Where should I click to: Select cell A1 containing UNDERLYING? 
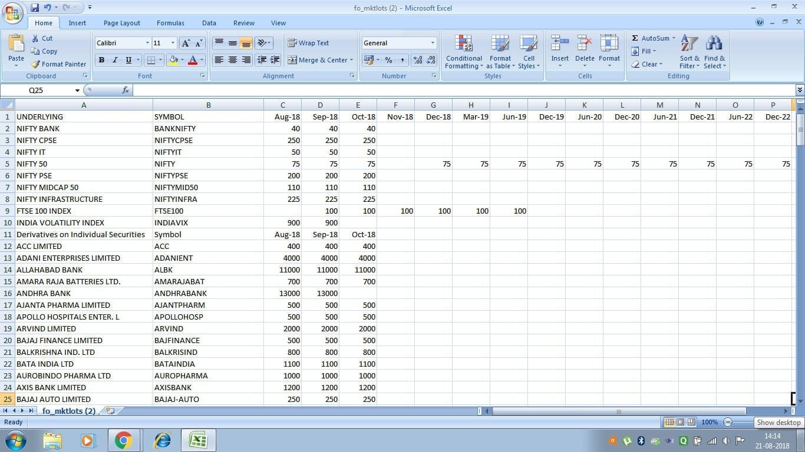[x=84, y=117]
